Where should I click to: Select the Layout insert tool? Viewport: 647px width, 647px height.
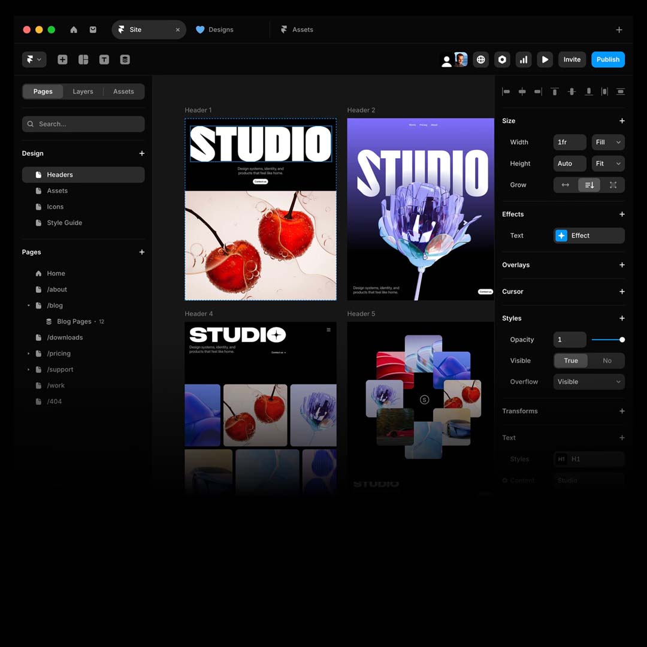83,59
